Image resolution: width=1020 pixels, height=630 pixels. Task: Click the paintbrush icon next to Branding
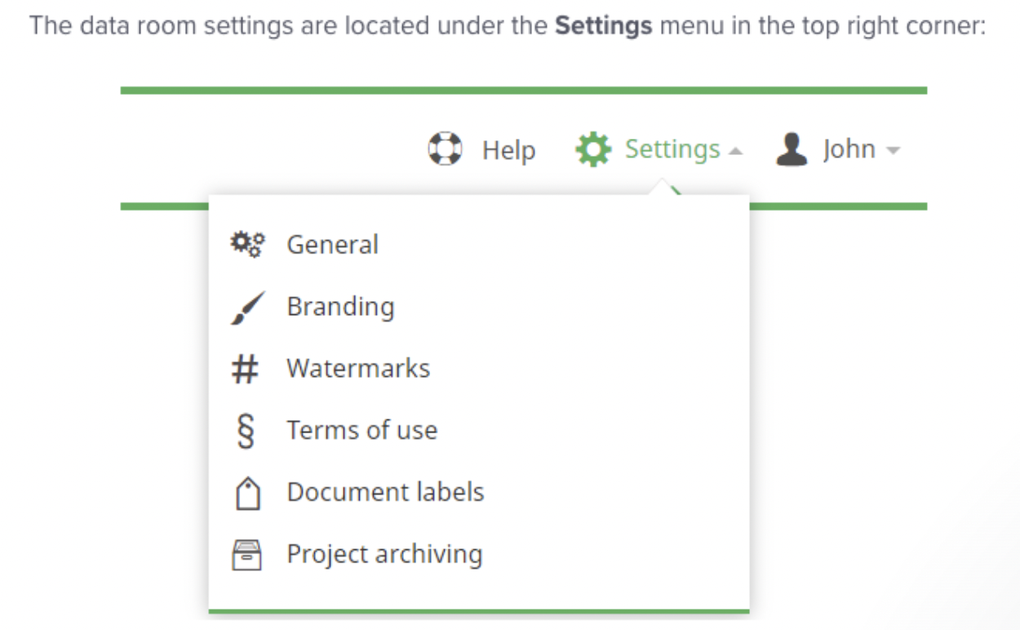(246, 308)
